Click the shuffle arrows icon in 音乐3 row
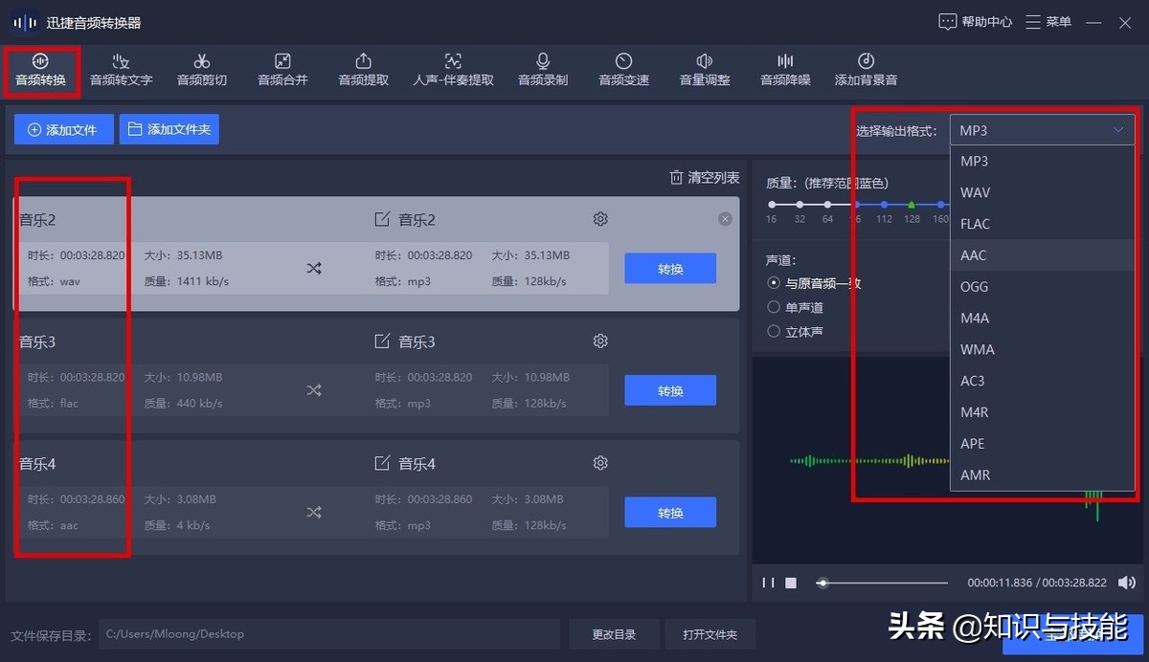The image size is (1149, 662). click(x=314, y=390)
